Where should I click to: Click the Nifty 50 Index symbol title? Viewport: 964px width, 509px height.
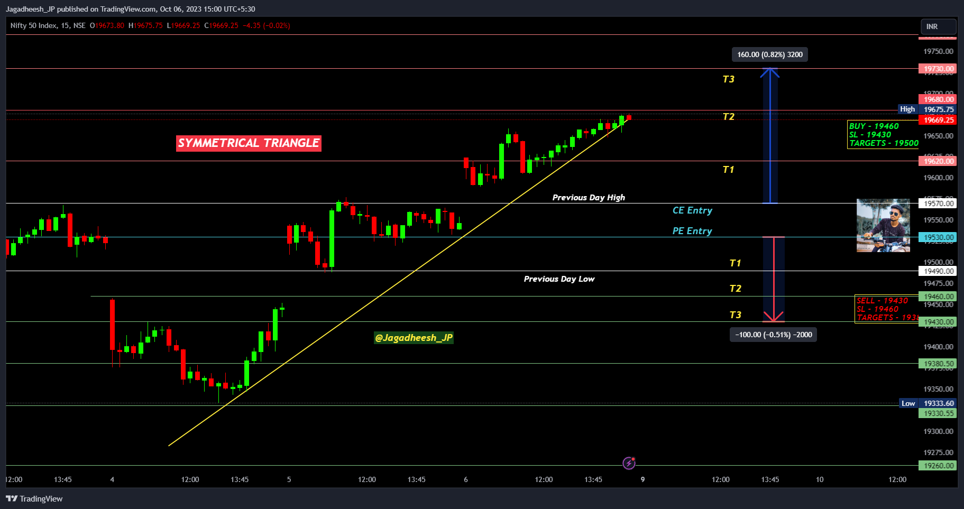point(48,25)
